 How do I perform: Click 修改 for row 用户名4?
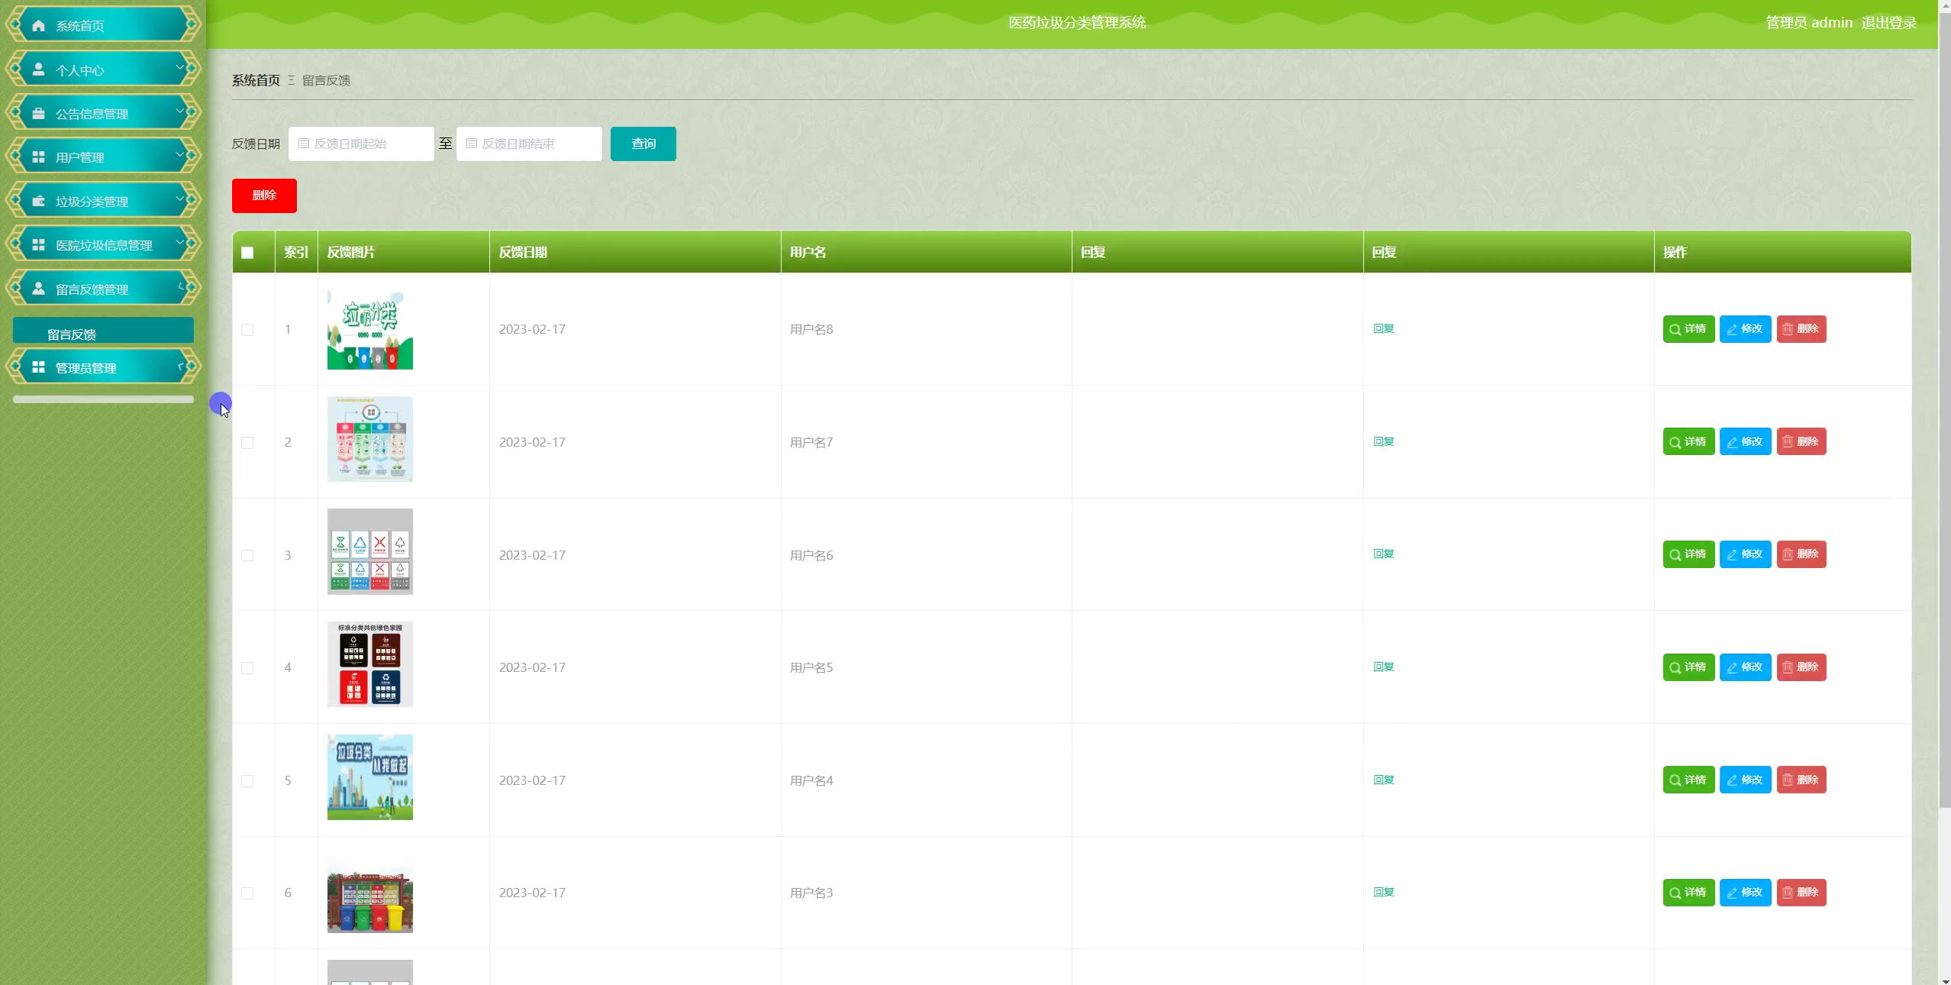[x=1745, y=780]
